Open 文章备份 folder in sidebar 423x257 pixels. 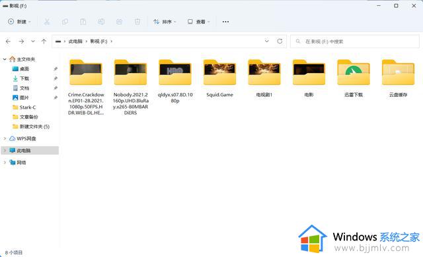tap(25, 117)
